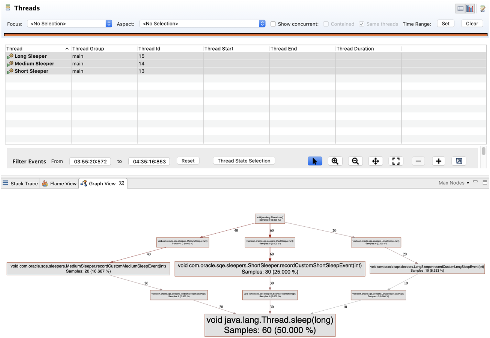Viewport: 490px width, 338px height.
Task: Select the pointer/selection tool in graph toolbar
Action: pyautogui.click(x=315, y=161)
